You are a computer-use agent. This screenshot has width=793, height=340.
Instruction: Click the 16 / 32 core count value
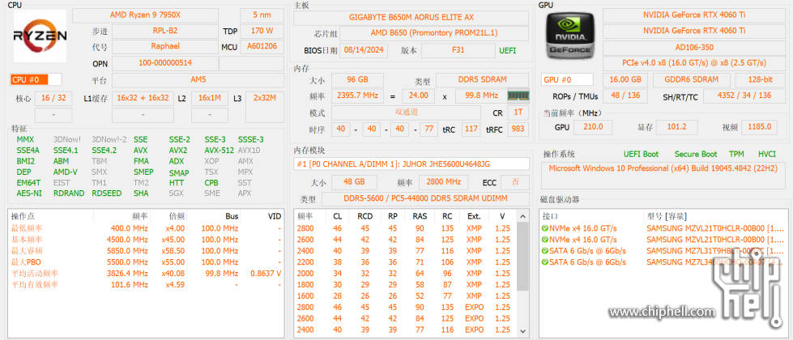tap(53, 98)
